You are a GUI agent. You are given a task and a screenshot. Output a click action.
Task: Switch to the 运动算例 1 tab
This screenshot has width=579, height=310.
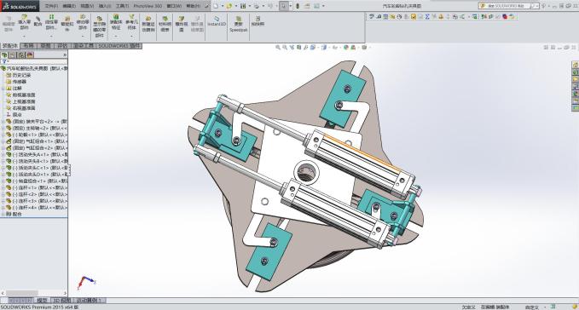89,301
